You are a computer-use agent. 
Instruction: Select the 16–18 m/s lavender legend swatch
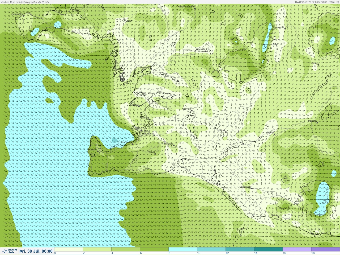click(297, 249)
